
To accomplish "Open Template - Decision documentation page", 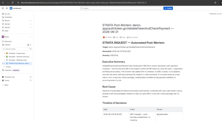I will coord(19,57).
